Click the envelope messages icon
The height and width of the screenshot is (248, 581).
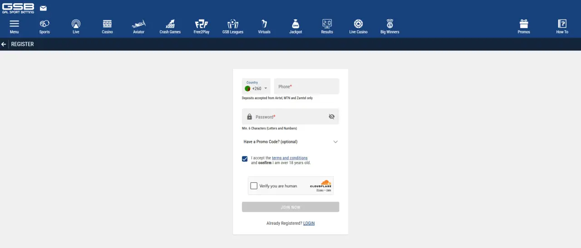point(43,8)
